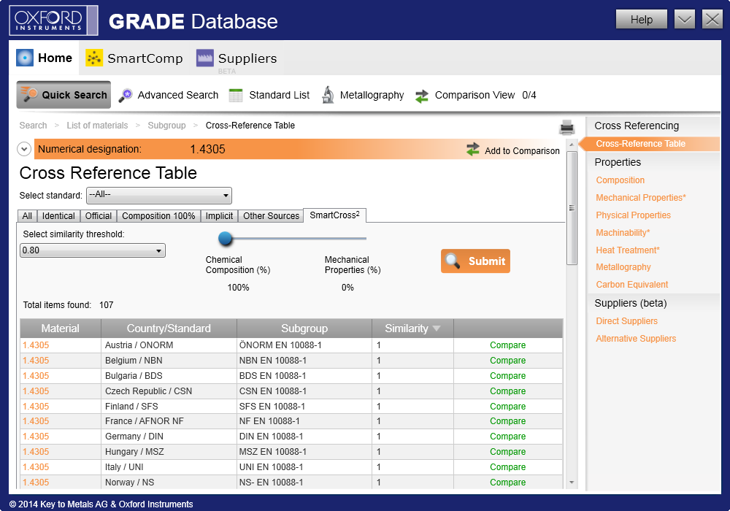Click Compare for Belgium / NBN

507,361
